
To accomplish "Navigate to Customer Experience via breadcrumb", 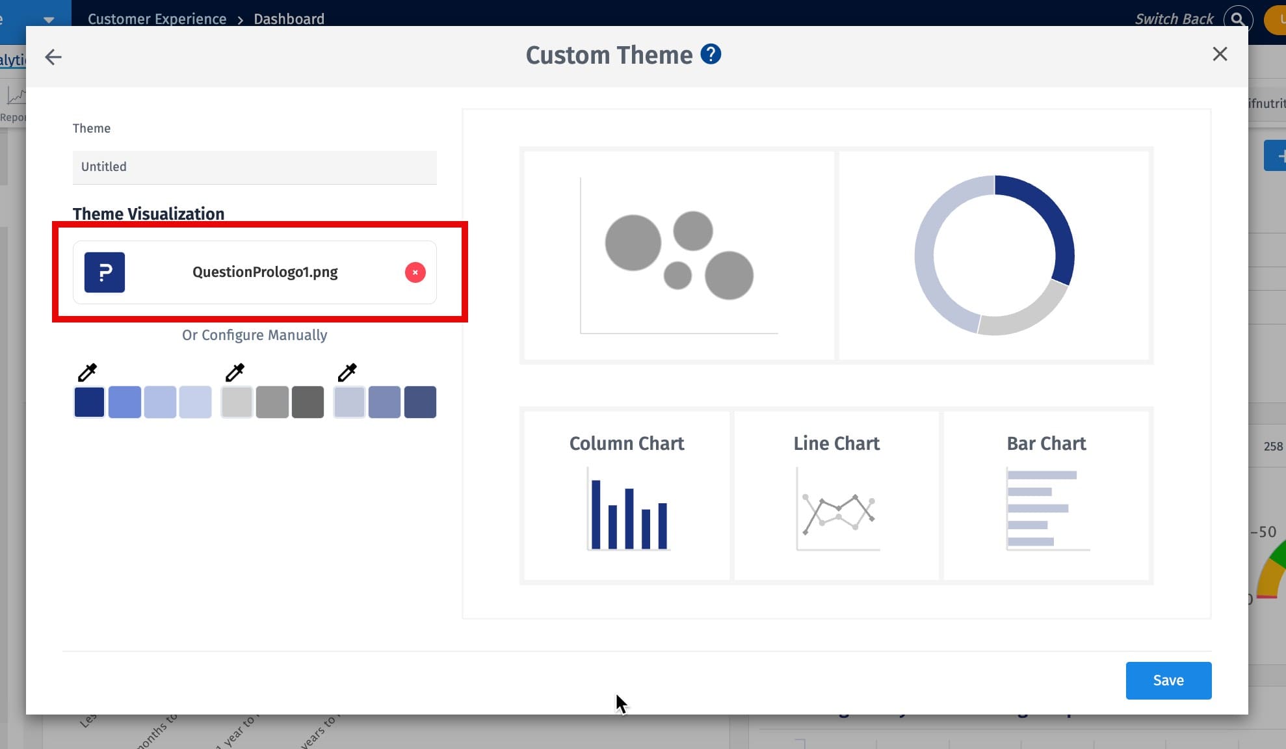I will pos(157,19).
